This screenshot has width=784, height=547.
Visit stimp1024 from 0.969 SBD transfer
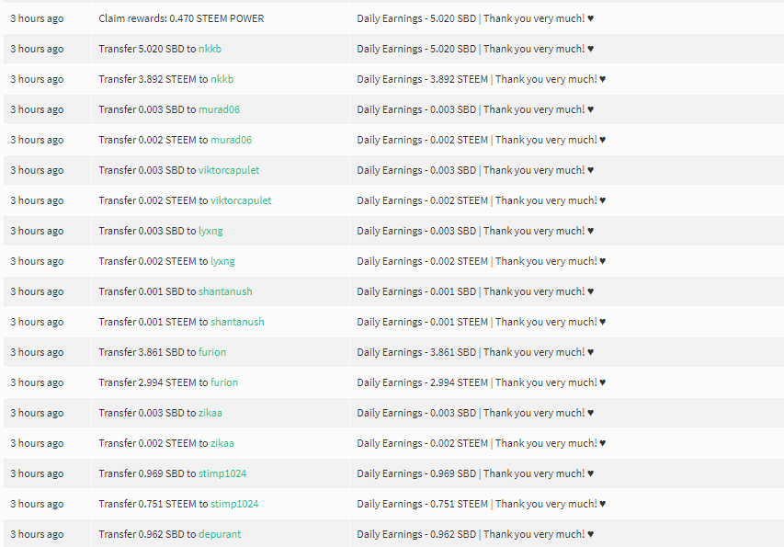[222, 473]
